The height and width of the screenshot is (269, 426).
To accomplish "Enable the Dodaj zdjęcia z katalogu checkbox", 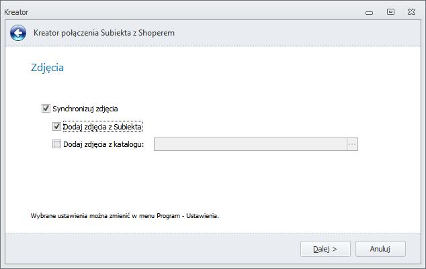I will tap(56, 144).
